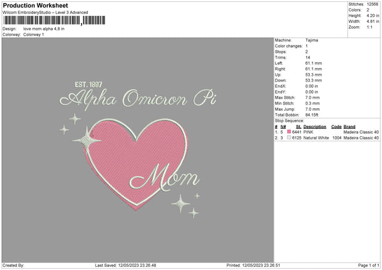Image resolution: width=382 pixels, height=270 pixels.
Task: Click the pink heart embroidery preview
Action: 136,164
